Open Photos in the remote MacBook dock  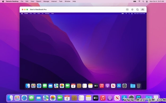click(62, 86)
